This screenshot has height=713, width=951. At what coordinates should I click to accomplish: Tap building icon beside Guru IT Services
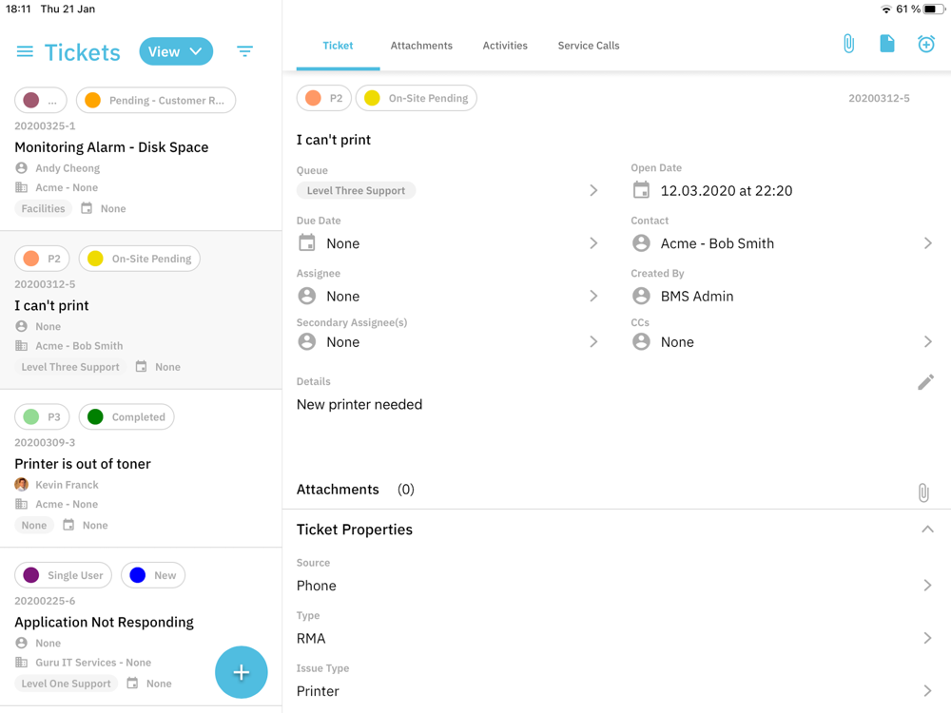[x=21, y=662]
